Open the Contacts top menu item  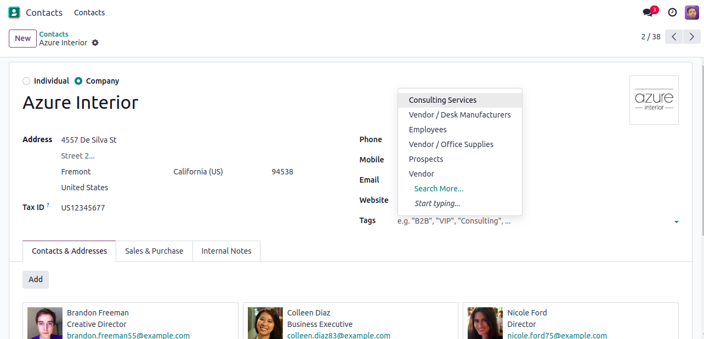[x=89, y=13]
